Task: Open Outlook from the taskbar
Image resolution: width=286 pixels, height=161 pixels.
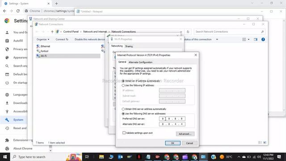Action: [120, 157]
